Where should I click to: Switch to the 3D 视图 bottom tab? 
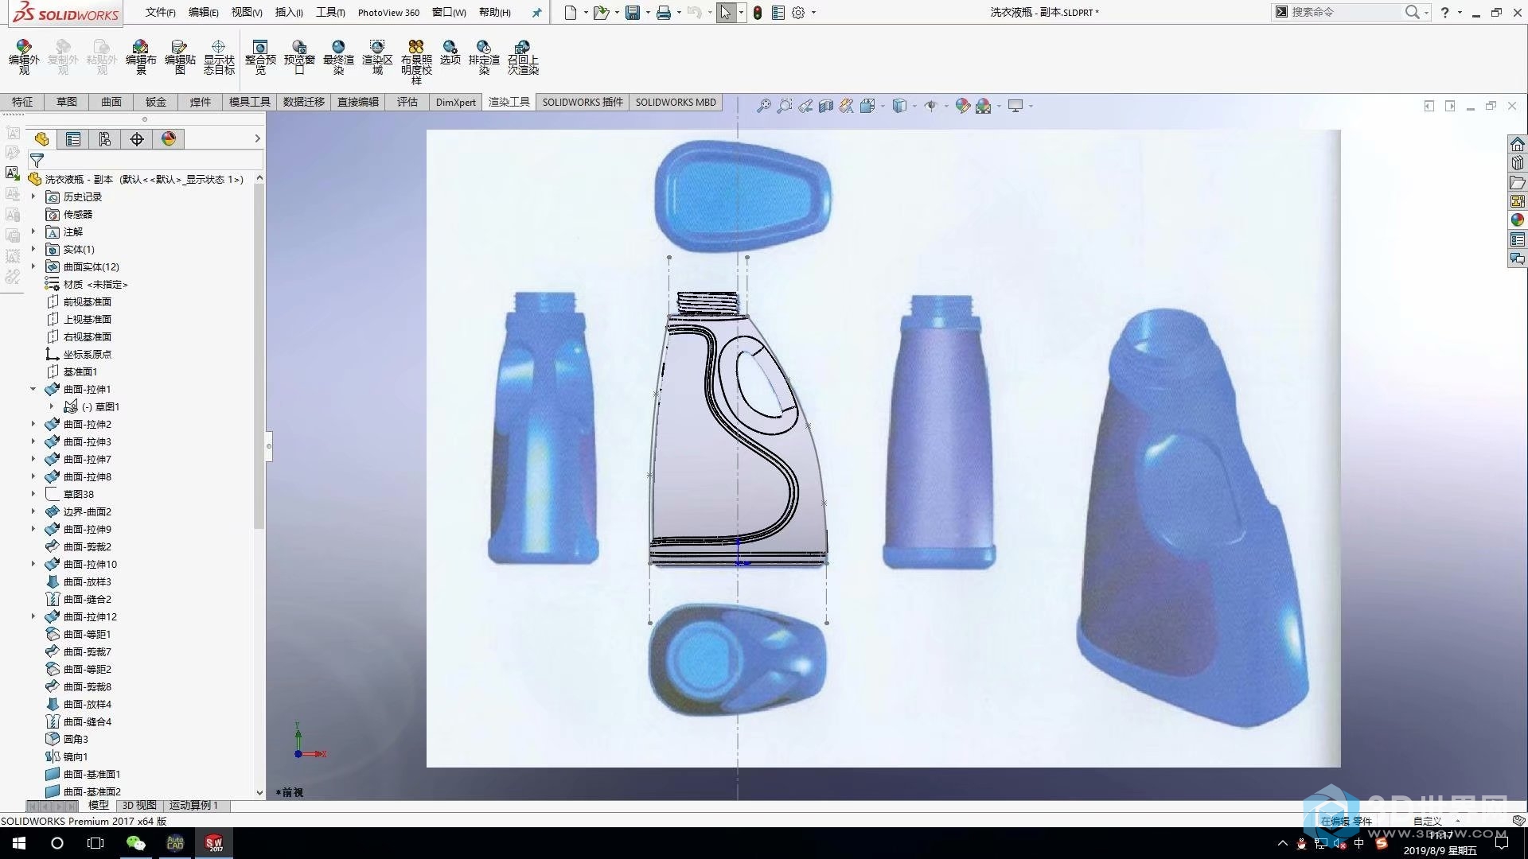point(138,805)
